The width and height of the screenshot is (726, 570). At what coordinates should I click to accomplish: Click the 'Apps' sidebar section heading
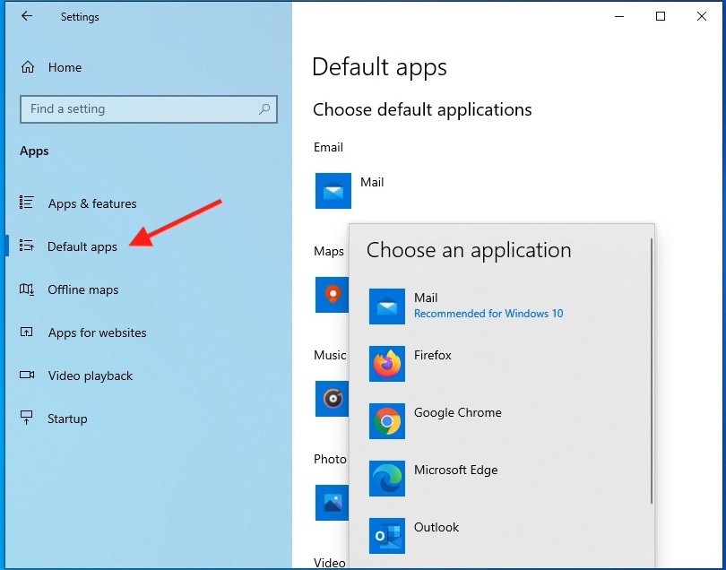tap(34, 151)
